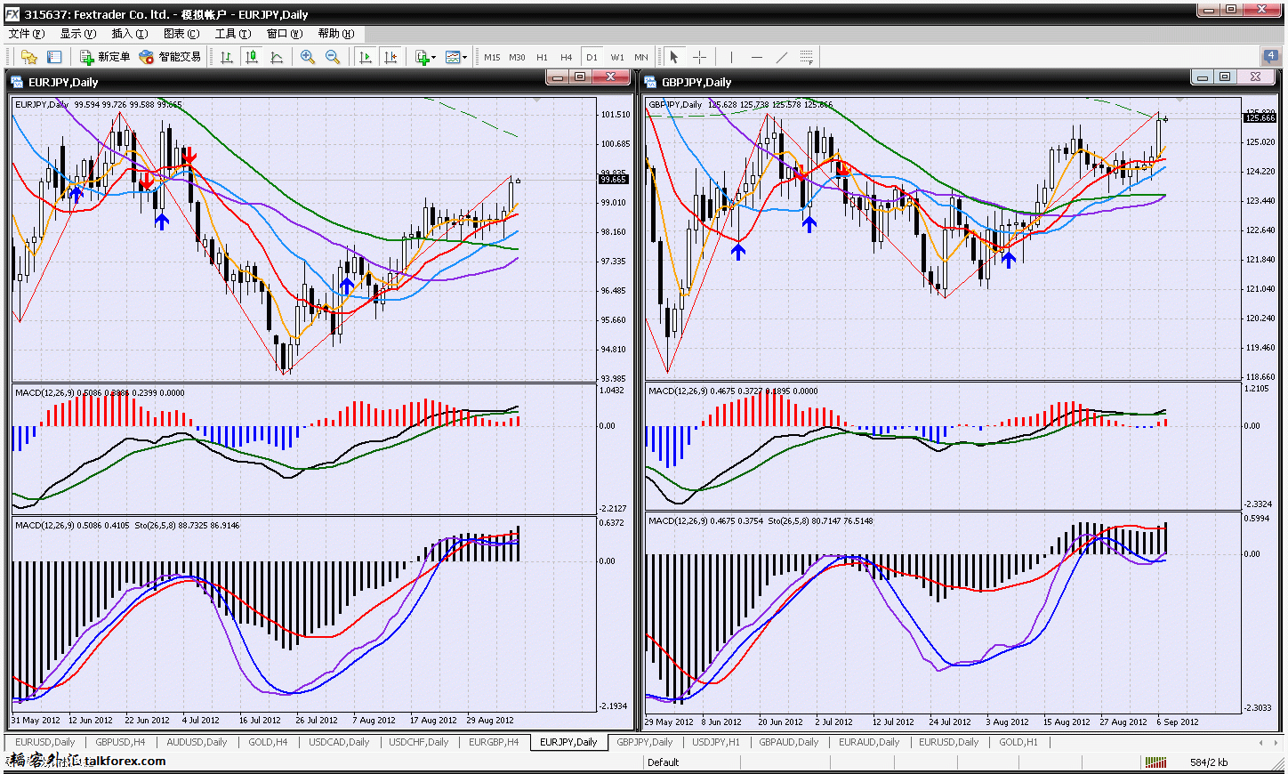1288x774 pixels.
Task: Switch to the GBPUSD,H4 chart tab
Action: tap(120, 742)
